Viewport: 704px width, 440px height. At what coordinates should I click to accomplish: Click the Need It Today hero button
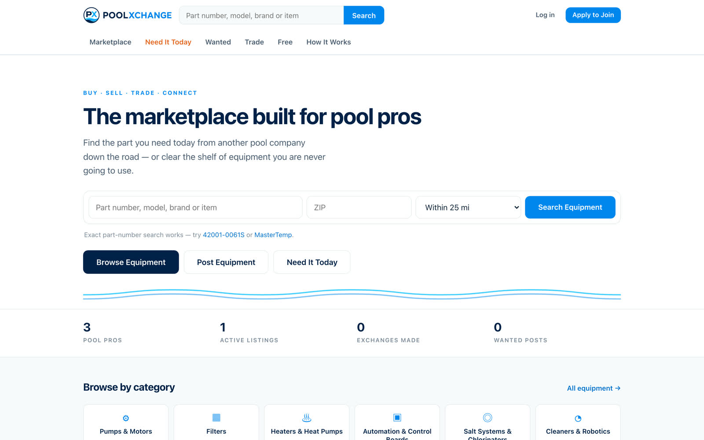(x=312, y=262)
